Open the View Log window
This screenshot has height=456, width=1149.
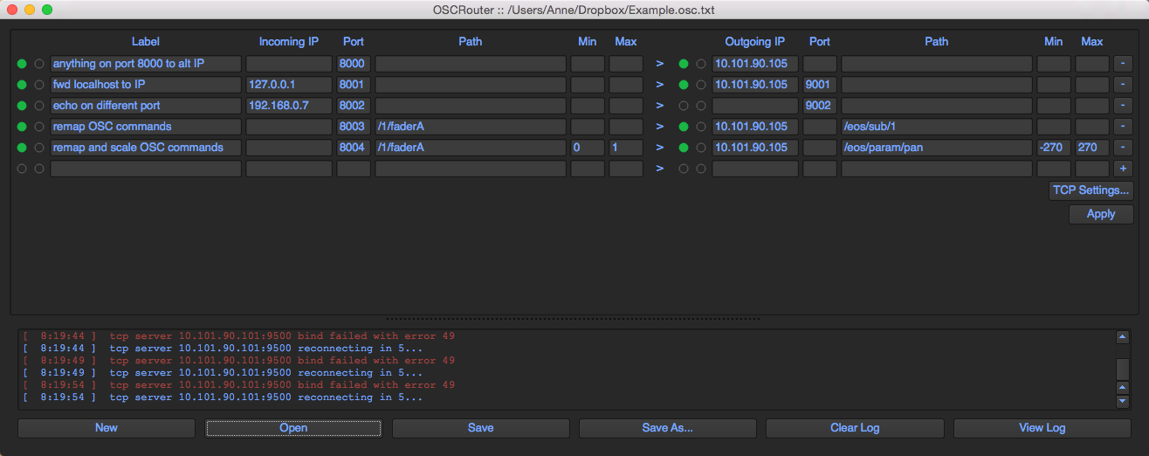(1042, 428)
